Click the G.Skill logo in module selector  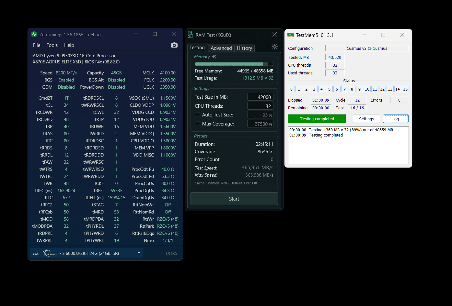point(50,253)
